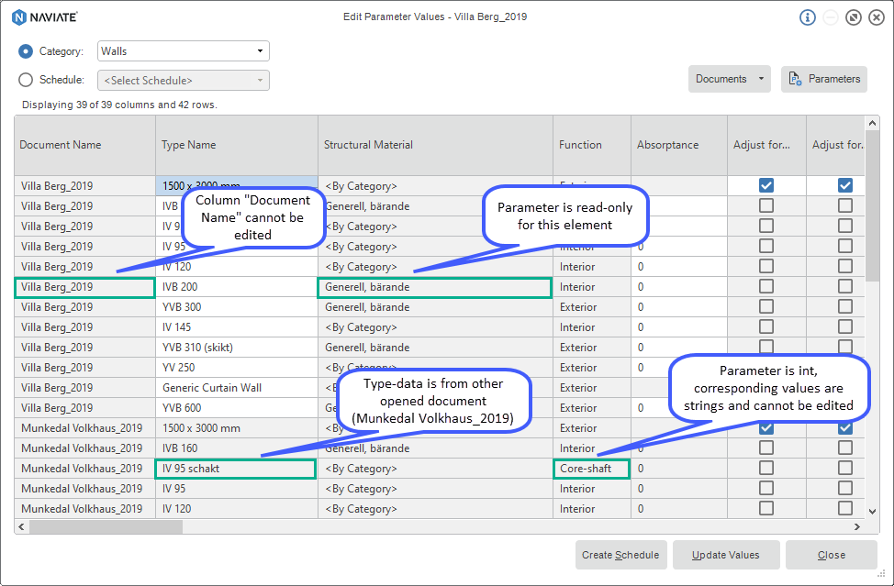Select the Core-shaft cell in the Function column
The image size is (894, 586).
(x=590, y=468)
